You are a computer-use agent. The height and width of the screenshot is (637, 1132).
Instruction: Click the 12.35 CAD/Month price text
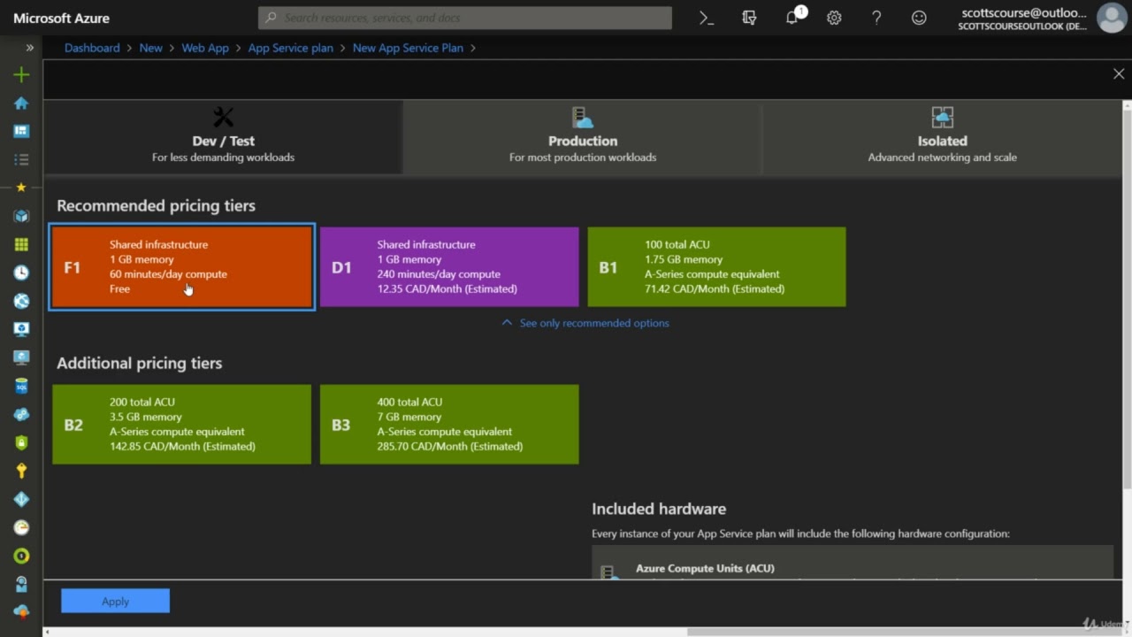coord(447,288)
